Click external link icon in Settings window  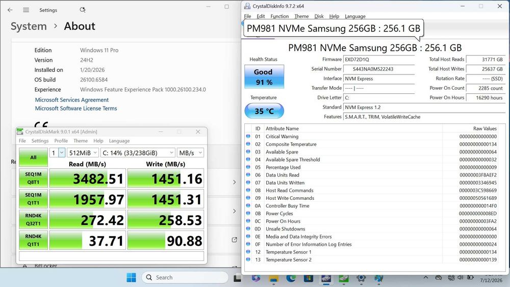tap(234, 240)
